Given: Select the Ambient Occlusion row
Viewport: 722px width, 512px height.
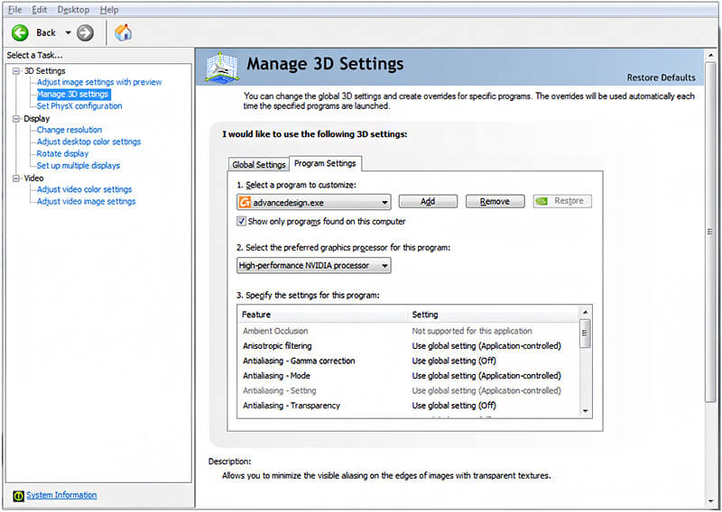Looking at the screenshot, I should click(409, 331).
